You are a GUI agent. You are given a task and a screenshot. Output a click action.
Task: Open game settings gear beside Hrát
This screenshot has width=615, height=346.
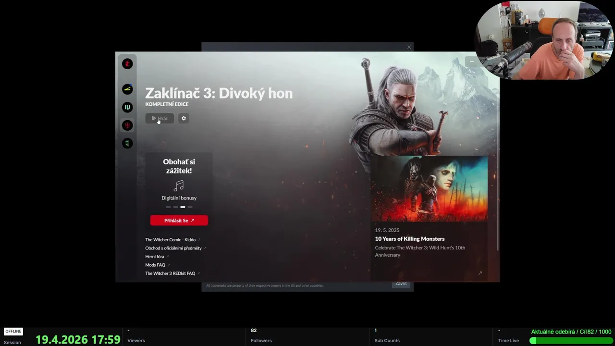point(184,118)
